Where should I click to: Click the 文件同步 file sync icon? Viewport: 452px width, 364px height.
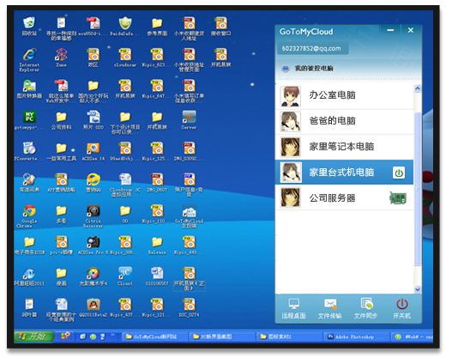[x=366, y=309]
